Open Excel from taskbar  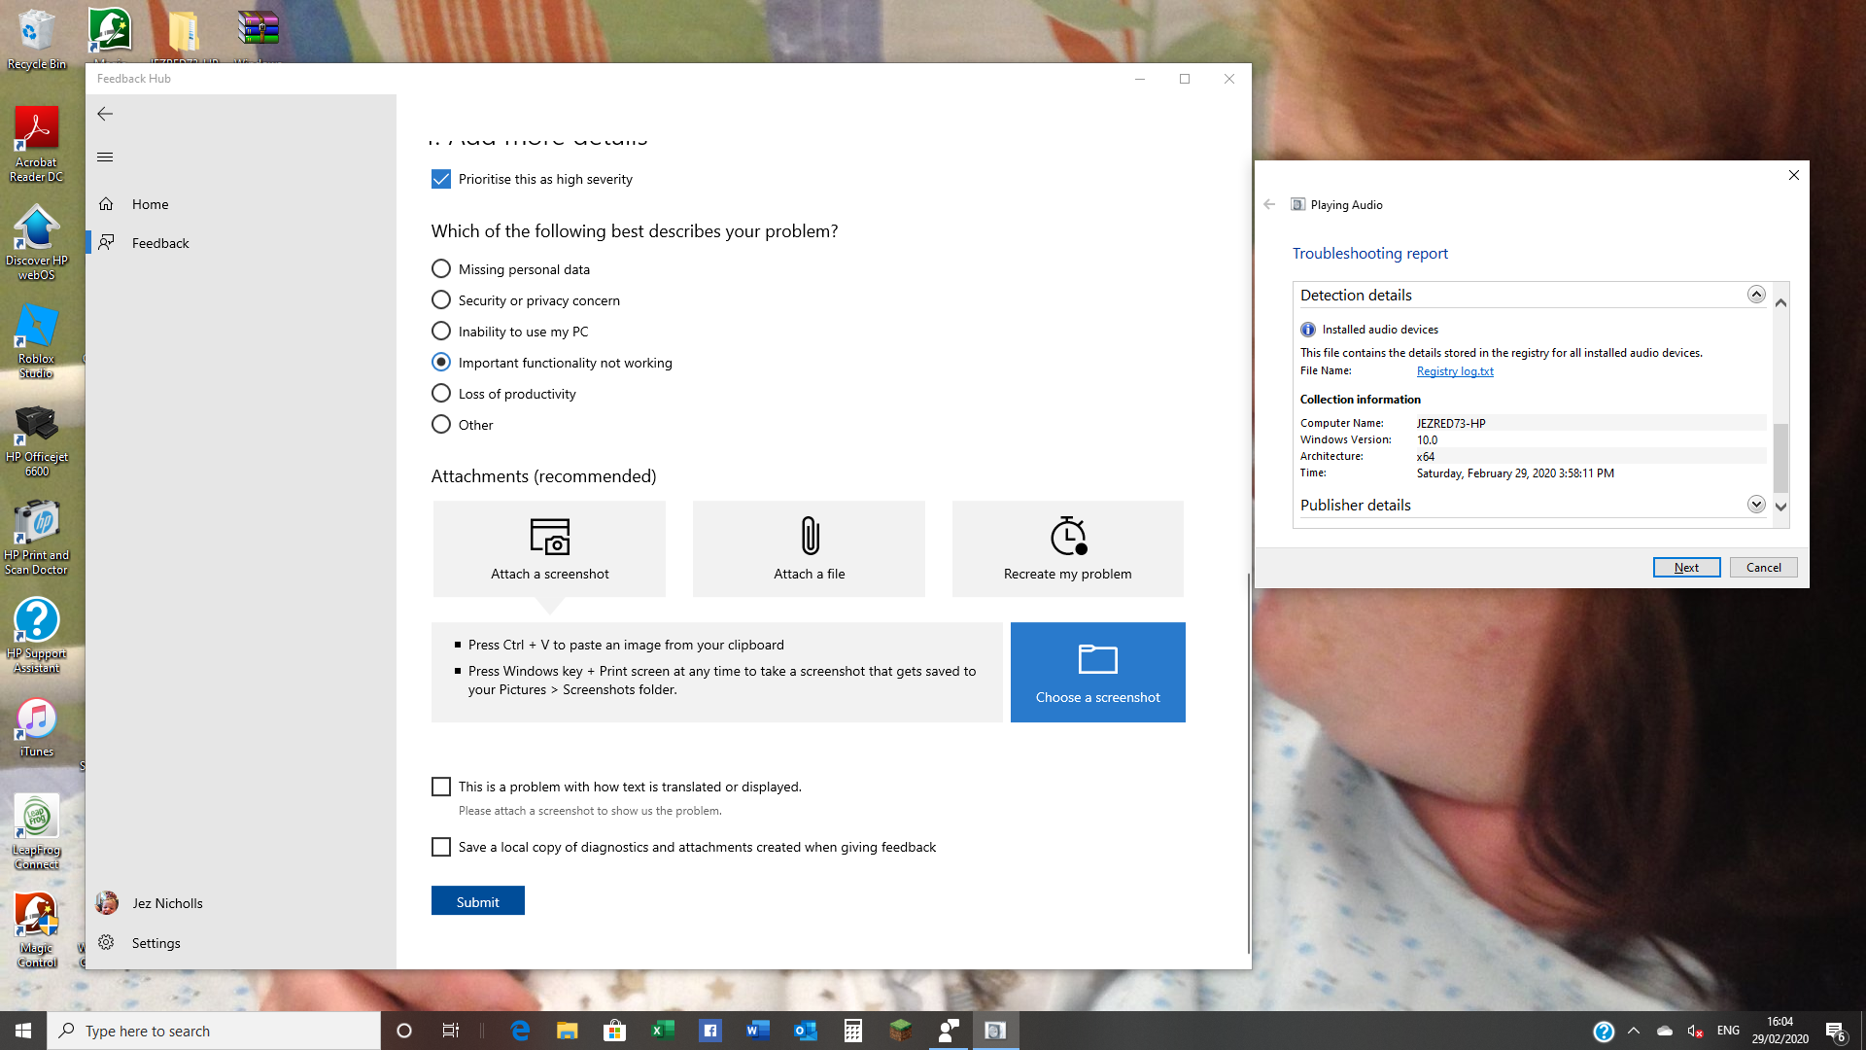663,1031
